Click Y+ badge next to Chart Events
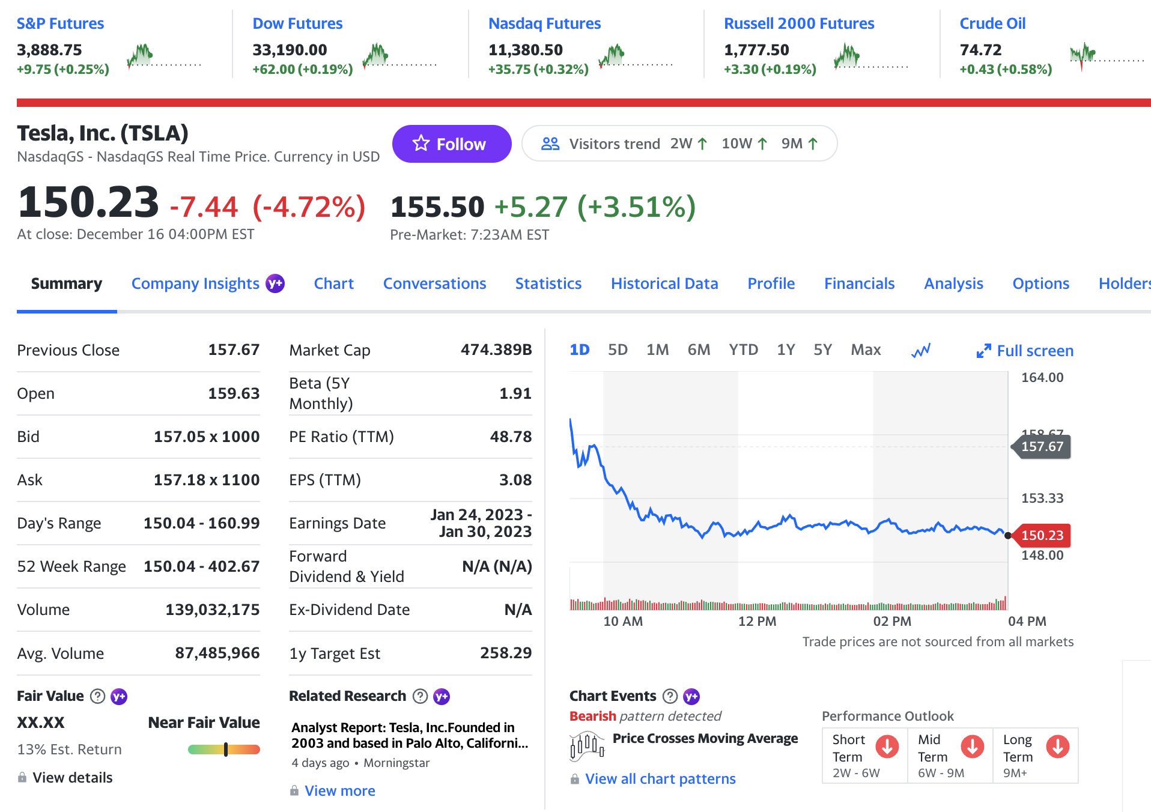This screenshot has width=1151, height=812. [x=691, y=697]
